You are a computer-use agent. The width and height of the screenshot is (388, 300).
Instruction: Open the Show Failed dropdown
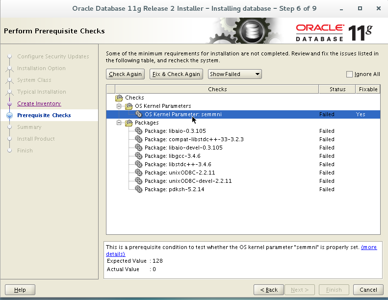click(x=235, y=74)
